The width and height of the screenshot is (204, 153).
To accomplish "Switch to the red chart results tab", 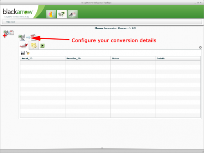I will [24, 45].
